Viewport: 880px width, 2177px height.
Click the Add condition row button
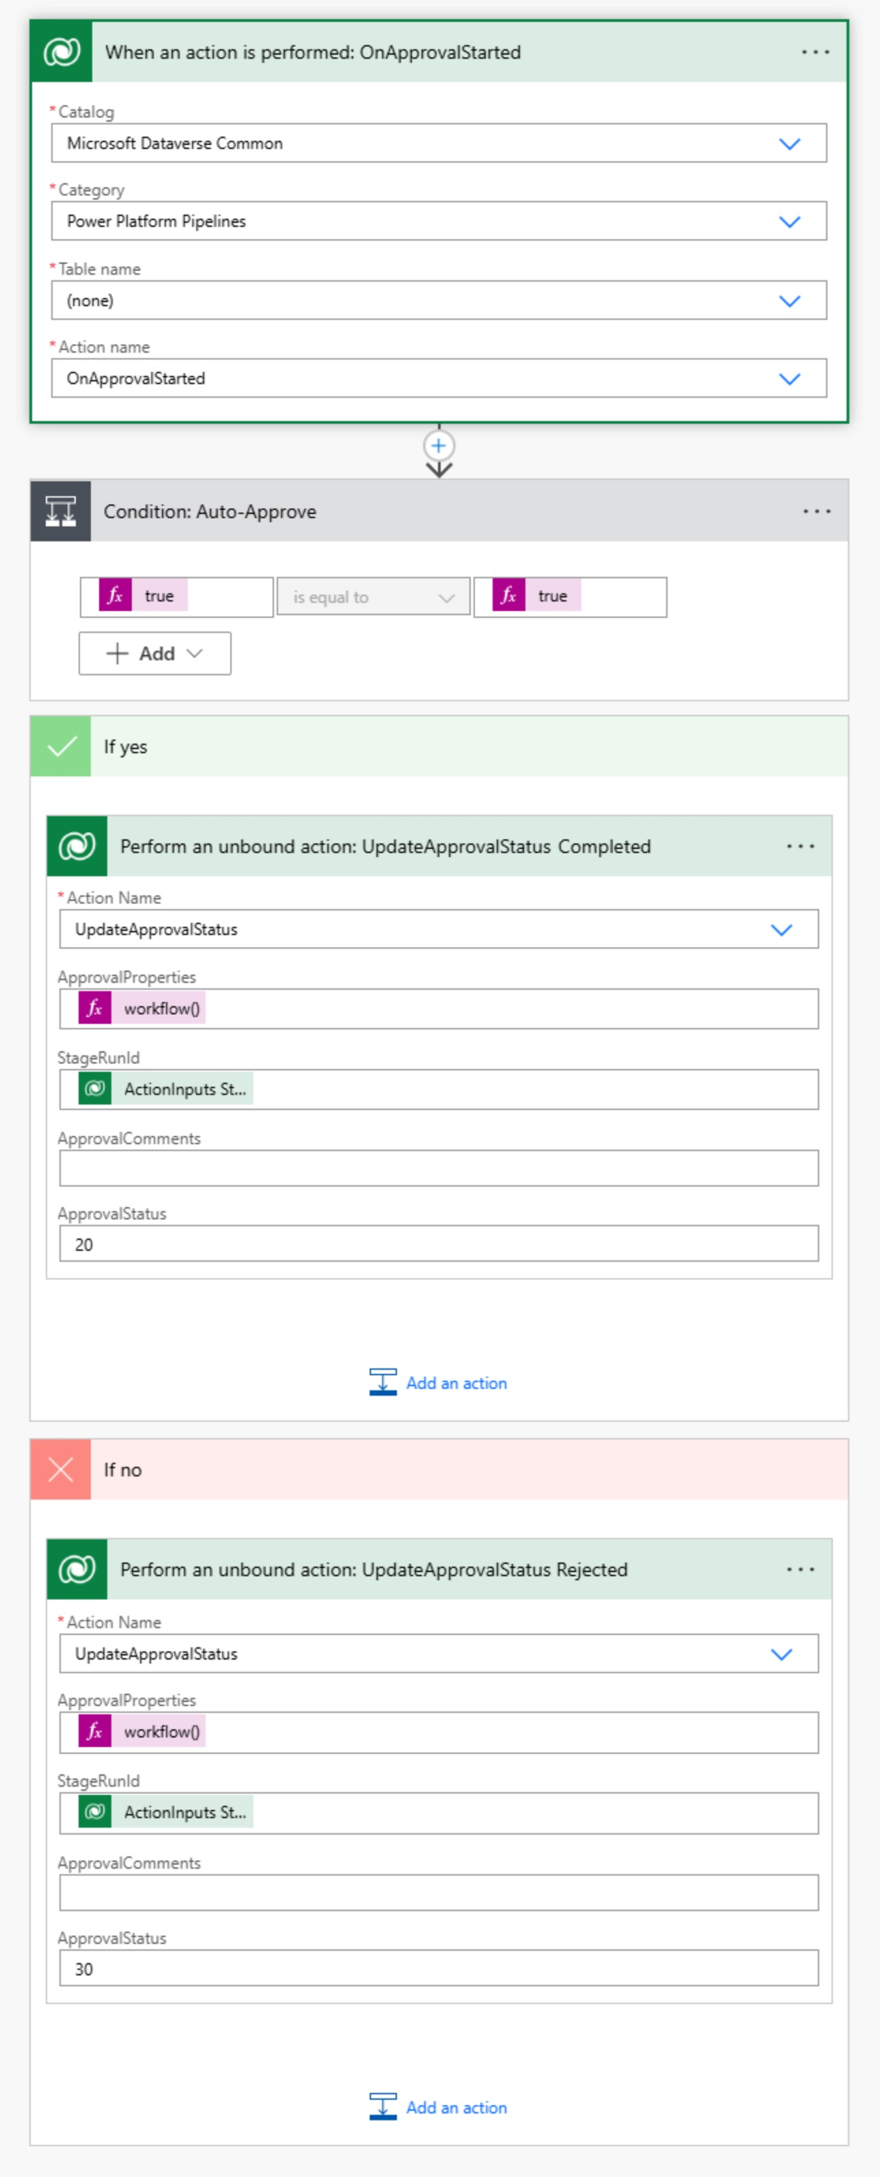click(154, 653)
